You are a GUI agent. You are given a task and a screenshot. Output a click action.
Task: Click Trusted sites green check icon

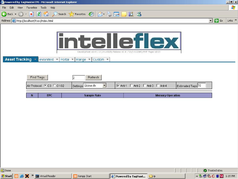tap(205, 170)
